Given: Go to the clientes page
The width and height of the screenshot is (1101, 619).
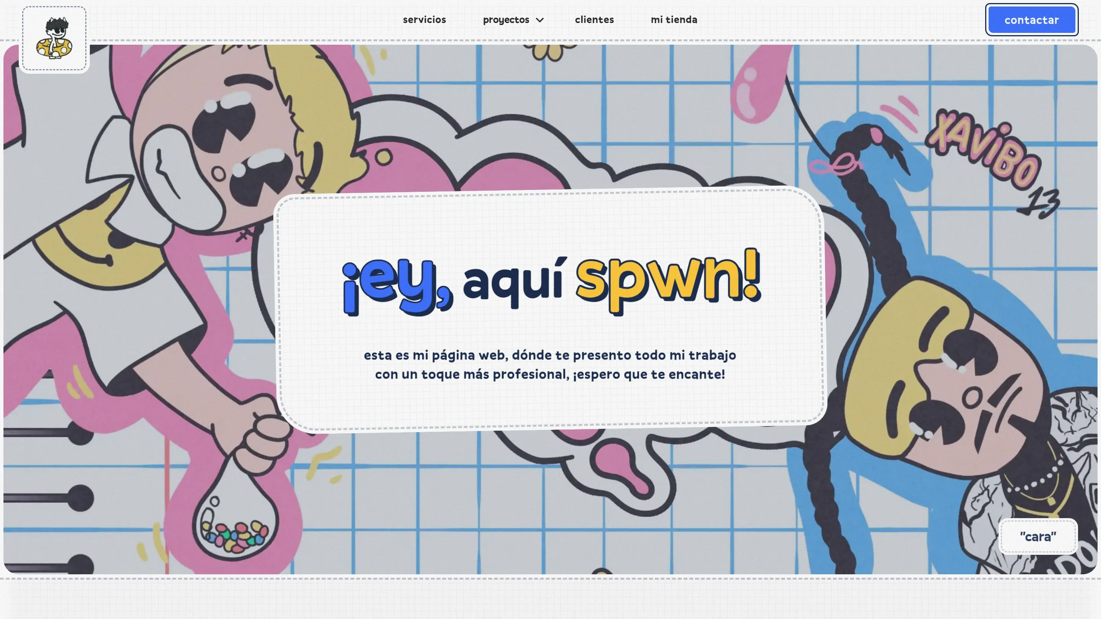Looking at the screenshot, I should [x=594, y=19].
